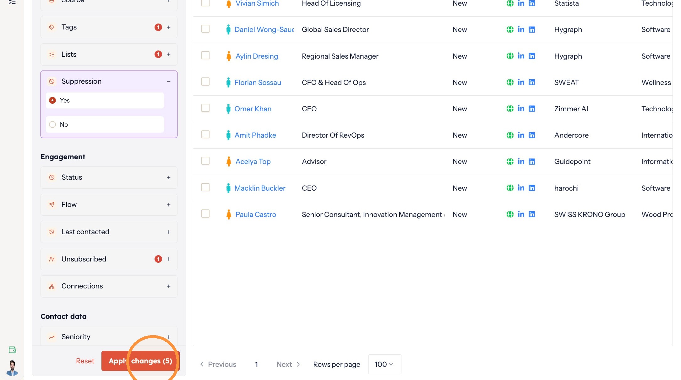This screenshot has height=380, width=681.
Task: Open website globe icon for Amit Phadke
Action: pyautogui.click(x=510, y=135)
